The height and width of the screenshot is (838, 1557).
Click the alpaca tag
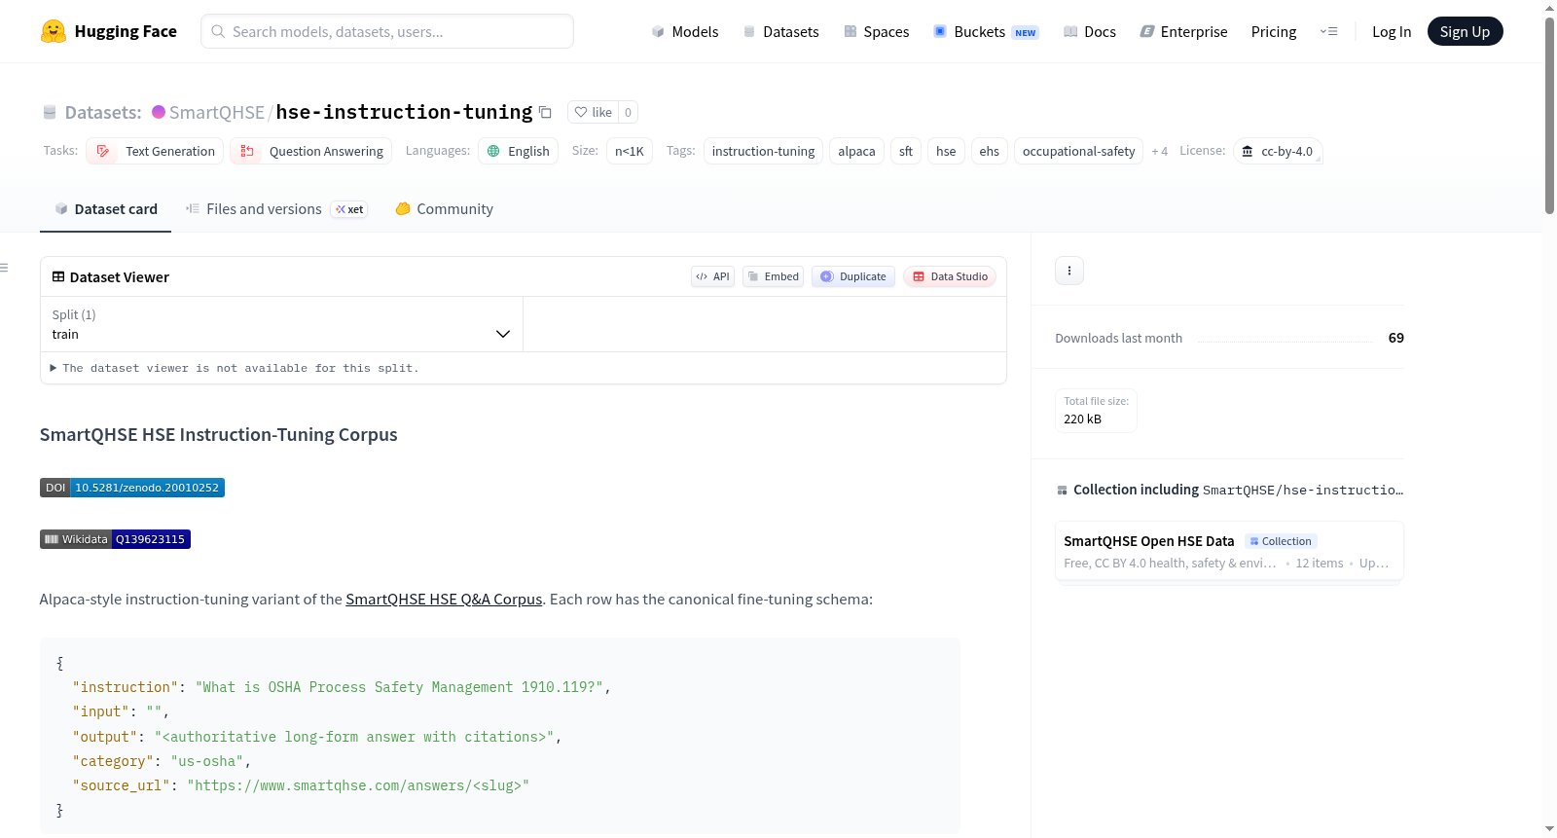click(856, 151)
